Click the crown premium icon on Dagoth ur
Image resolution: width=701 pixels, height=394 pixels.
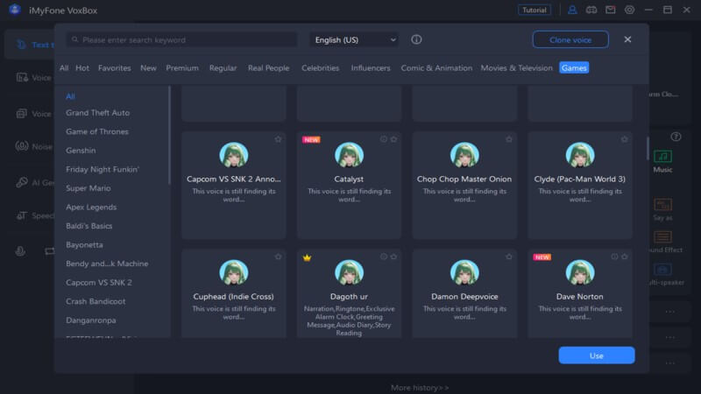(x=307, y=257)
